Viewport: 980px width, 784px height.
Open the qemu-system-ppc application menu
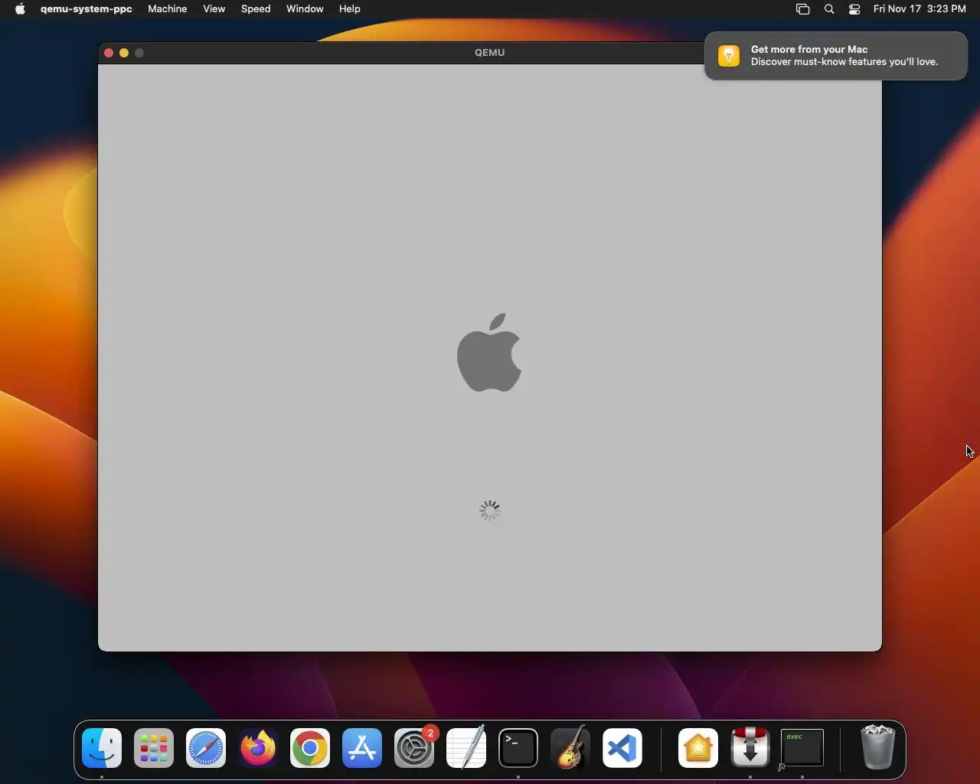[x=87, y=9]
